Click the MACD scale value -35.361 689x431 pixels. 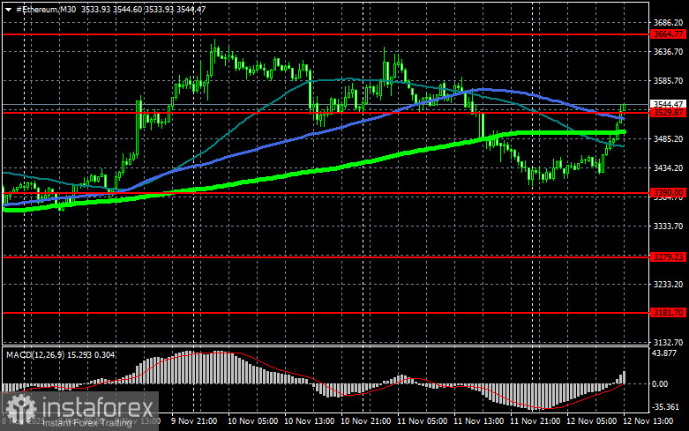tap(666, 407)
